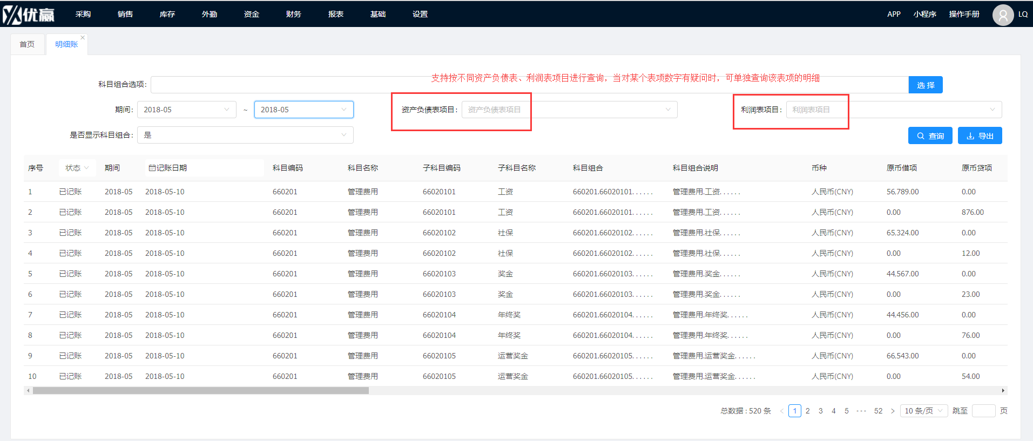The width and height of the screenshot is (1033, 441).
Task: Open the 库存 menu
Action: pyautogui.click(x=167, y=14)
